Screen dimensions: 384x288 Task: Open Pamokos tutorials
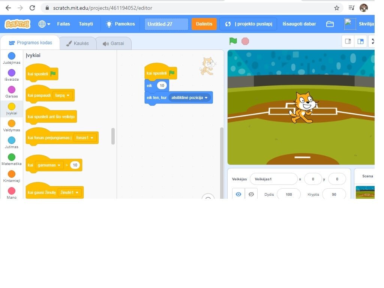click(x=120, y=24)
